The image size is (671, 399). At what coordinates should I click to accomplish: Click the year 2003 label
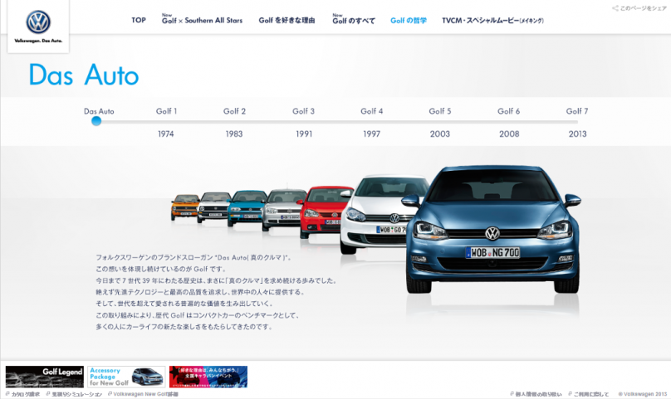point(440,134)
